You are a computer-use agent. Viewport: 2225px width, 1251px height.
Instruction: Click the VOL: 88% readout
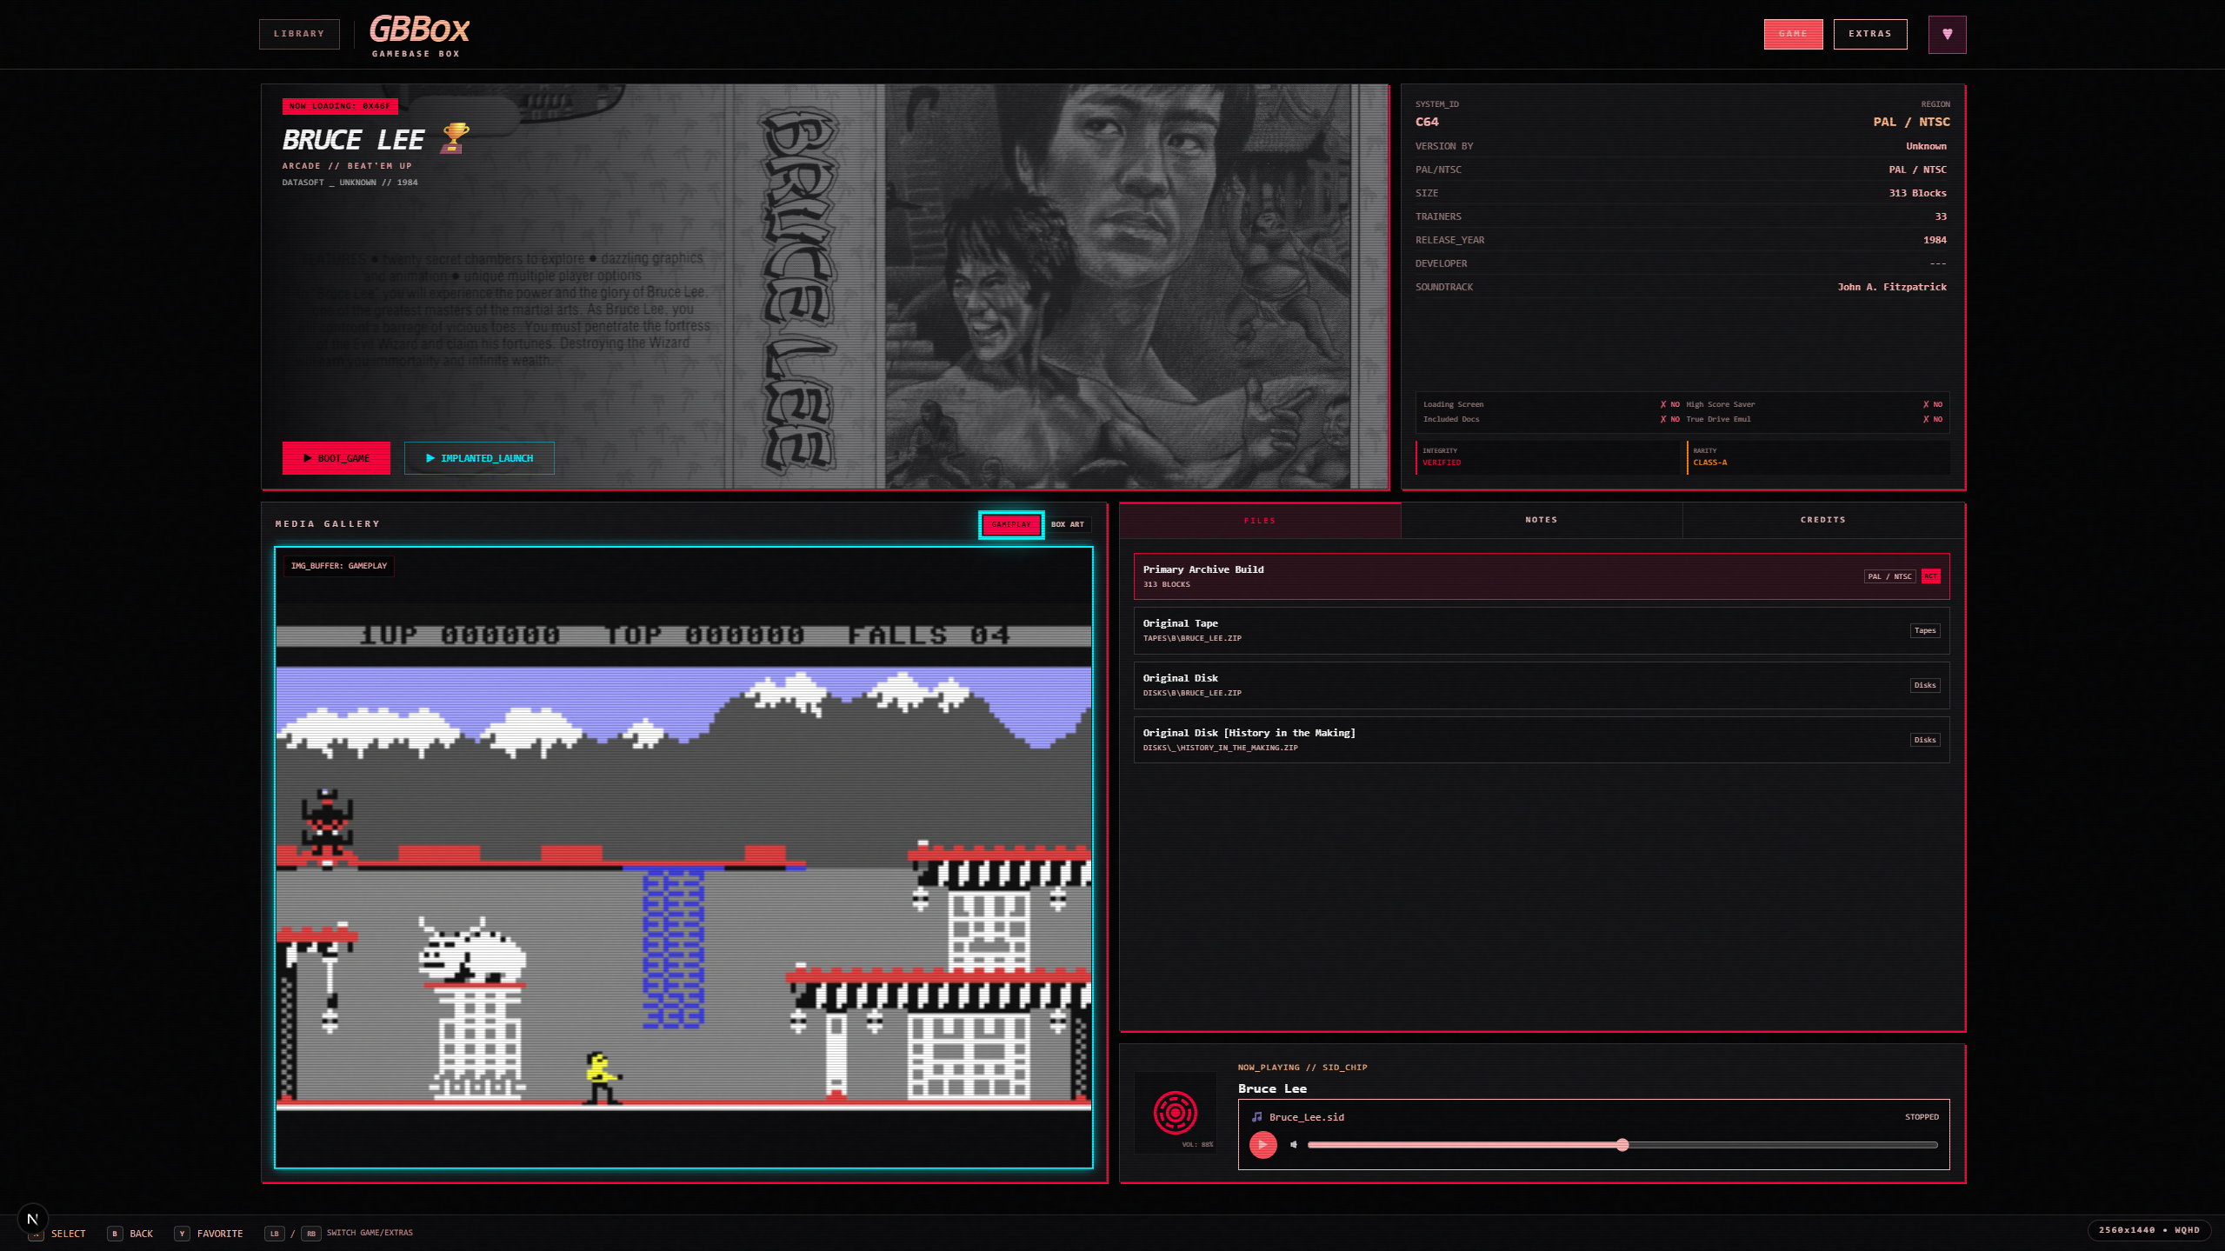(1197, 1145)
